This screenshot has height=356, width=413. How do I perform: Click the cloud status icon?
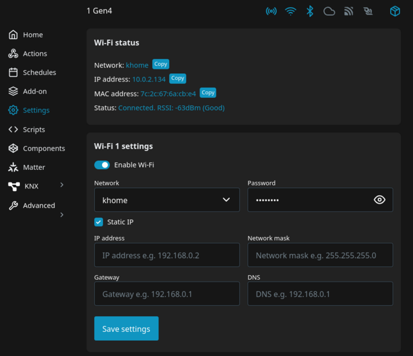coord(329,11)
